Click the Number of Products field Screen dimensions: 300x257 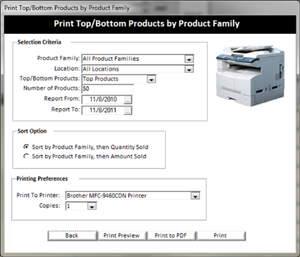[107, 89]
